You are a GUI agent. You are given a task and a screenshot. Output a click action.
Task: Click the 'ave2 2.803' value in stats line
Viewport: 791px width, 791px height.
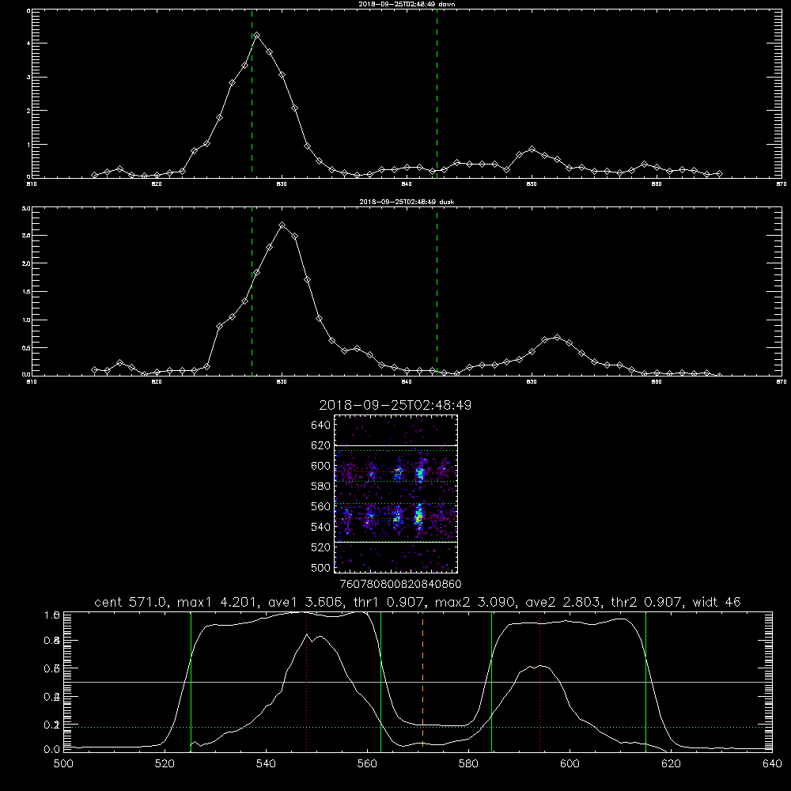point(563,602)
